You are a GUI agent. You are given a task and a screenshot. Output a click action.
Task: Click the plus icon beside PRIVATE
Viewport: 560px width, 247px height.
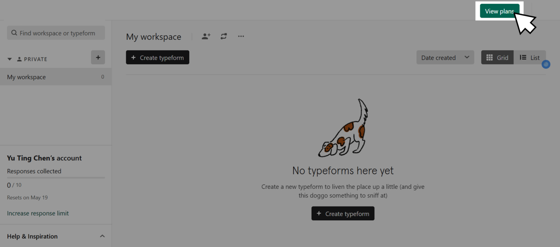[98, 57]
